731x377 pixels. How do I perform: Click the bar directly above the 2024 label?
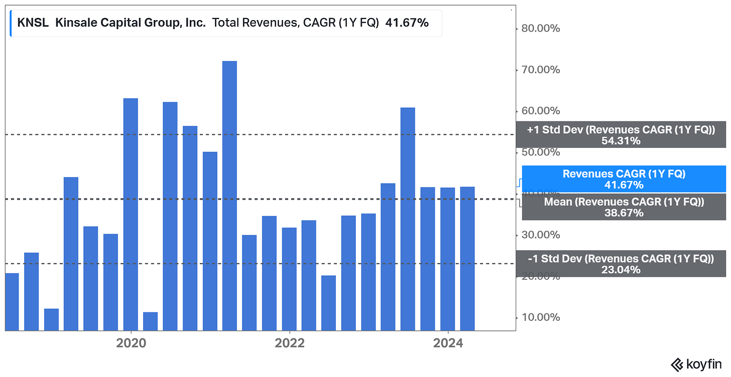coord(448,259)
